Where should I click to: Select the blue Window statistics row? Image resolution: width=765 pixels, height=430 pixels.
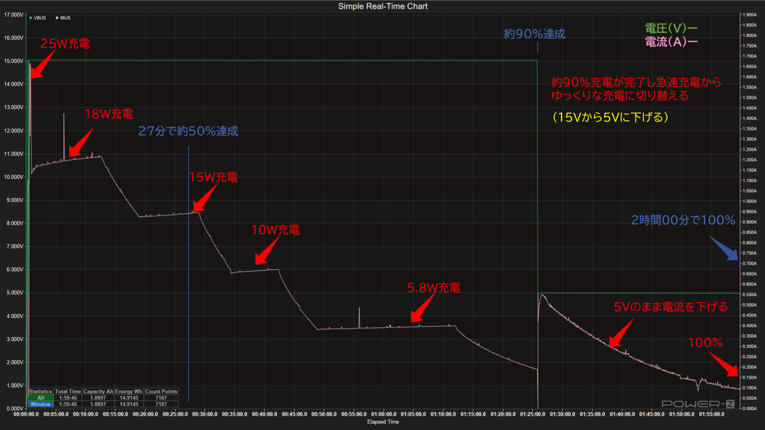point(41,404)
